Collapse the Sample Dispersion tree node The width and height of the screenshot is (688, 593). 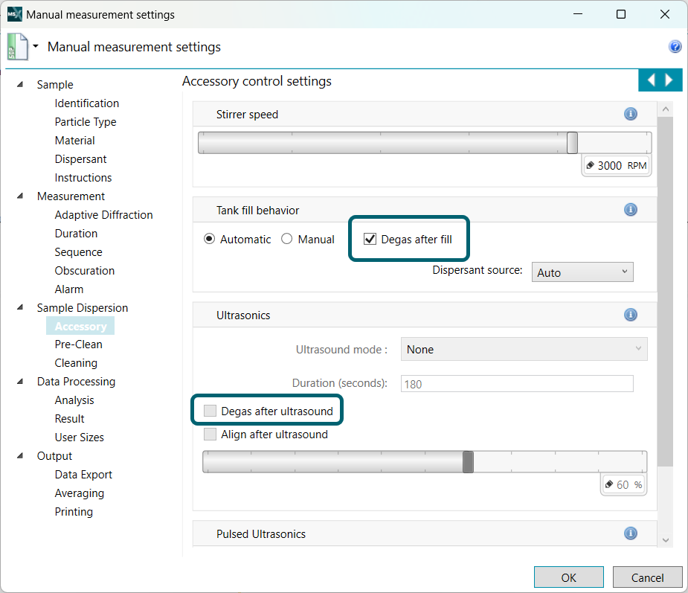[x=19, y=308]
